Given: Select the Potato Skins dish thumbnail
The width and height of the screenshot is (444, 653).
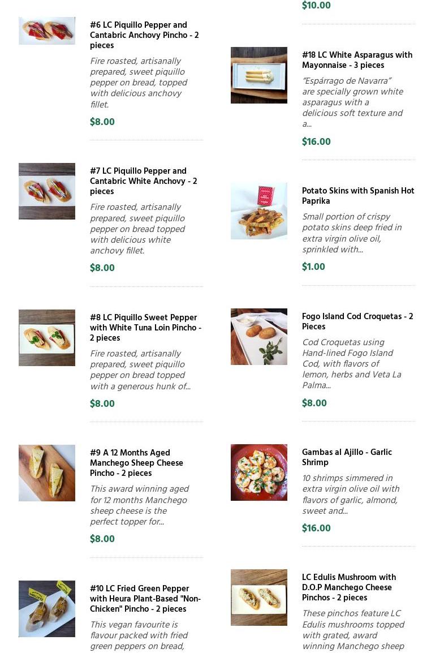Looking at the screenshot, I should [x=259, y=211].
